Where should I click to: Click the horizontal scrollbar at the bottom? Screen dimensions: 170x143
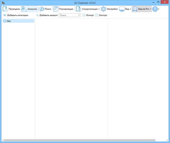click(x=80, y=140)
